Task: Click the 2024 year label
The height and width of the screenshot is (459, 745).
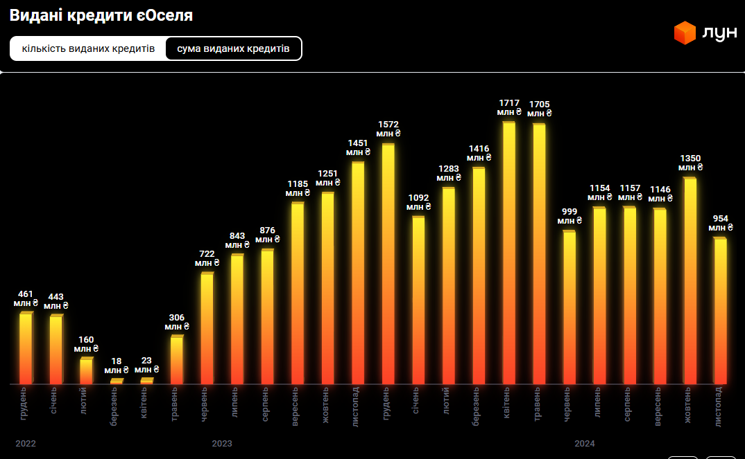Action: (585, 444)
